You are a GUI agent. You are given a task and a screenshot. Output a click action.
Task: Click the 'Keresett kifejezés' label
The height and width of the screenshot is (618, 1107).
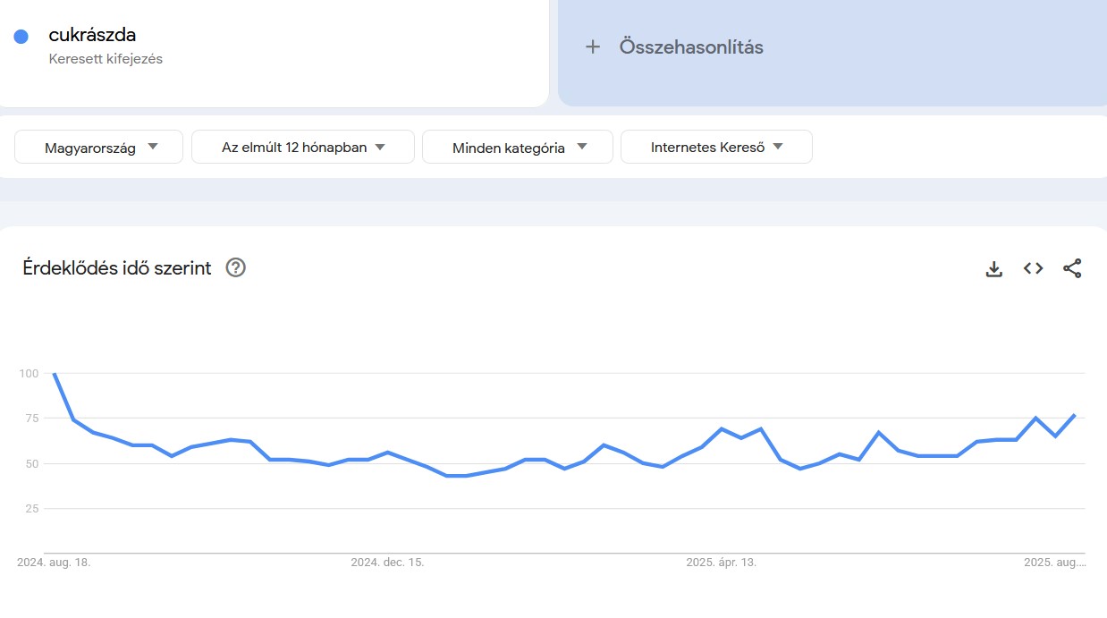106,59
